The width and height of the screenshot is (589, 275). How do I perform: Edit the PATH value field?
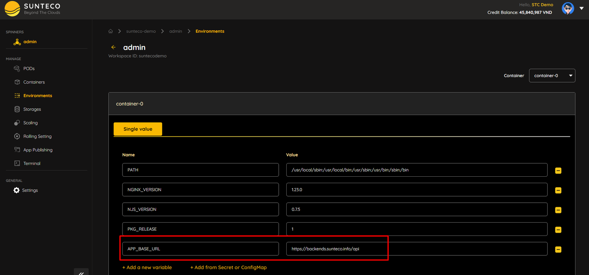417,170
